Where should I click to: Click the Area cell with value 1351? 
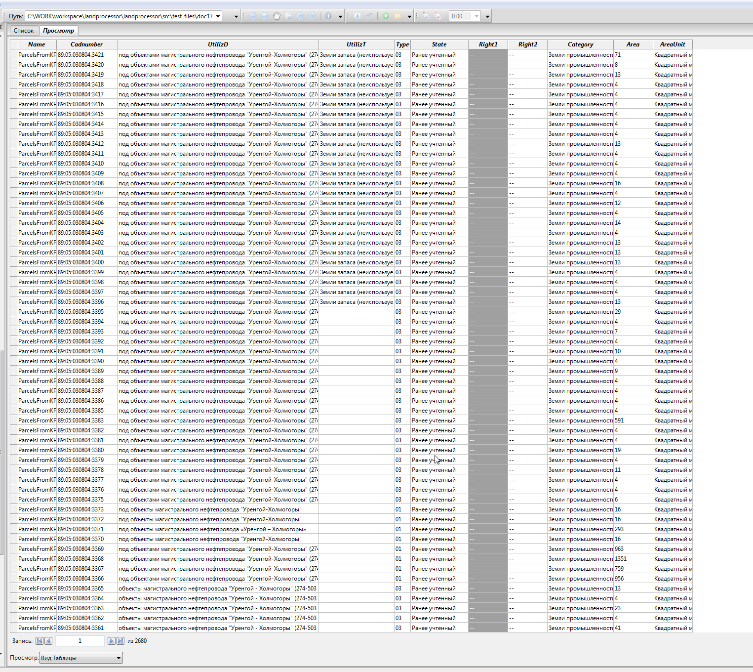pos(633,559)
